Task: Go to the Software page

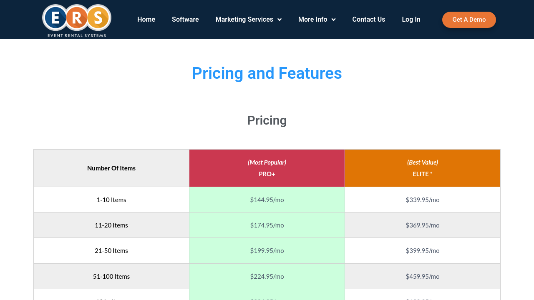Action: (x=185, y=20)
